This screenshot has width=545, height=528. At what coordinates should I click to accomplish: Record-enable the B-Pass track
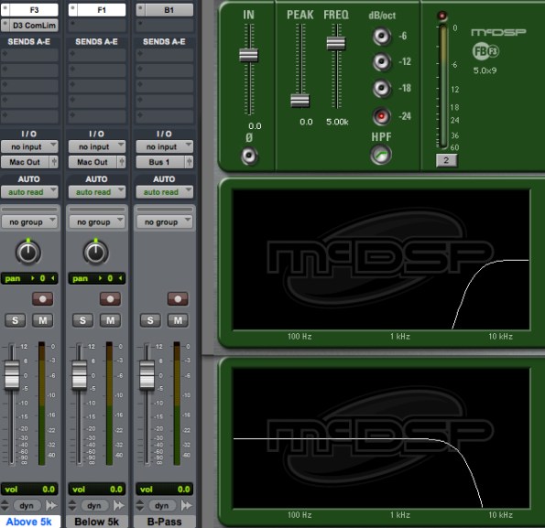point(178,299)
